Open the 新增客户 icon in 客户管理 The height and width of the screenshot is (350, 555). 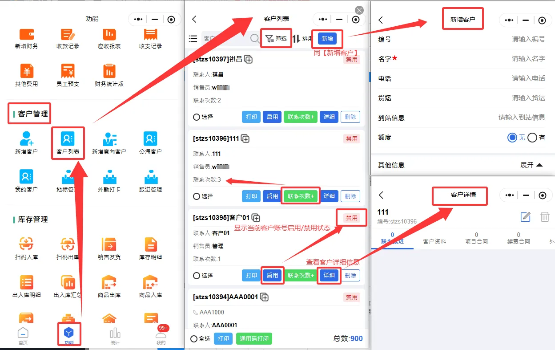[26, 139]
